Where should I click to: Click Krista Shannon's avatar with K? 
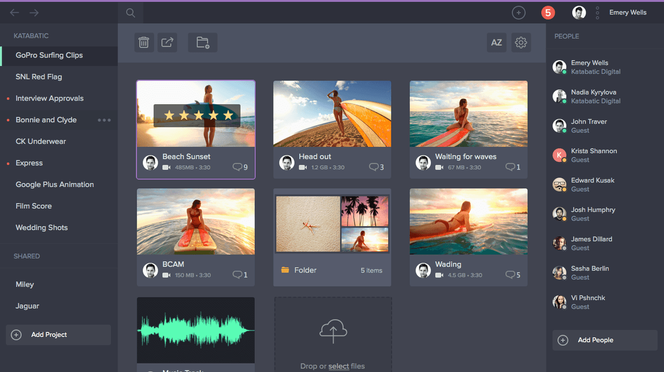559,155
